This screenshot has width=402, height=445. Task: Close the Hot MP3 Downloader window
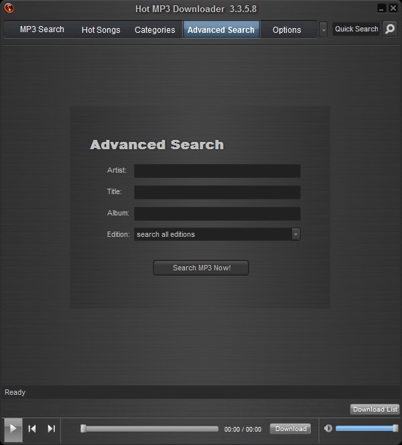click(393, 8)
